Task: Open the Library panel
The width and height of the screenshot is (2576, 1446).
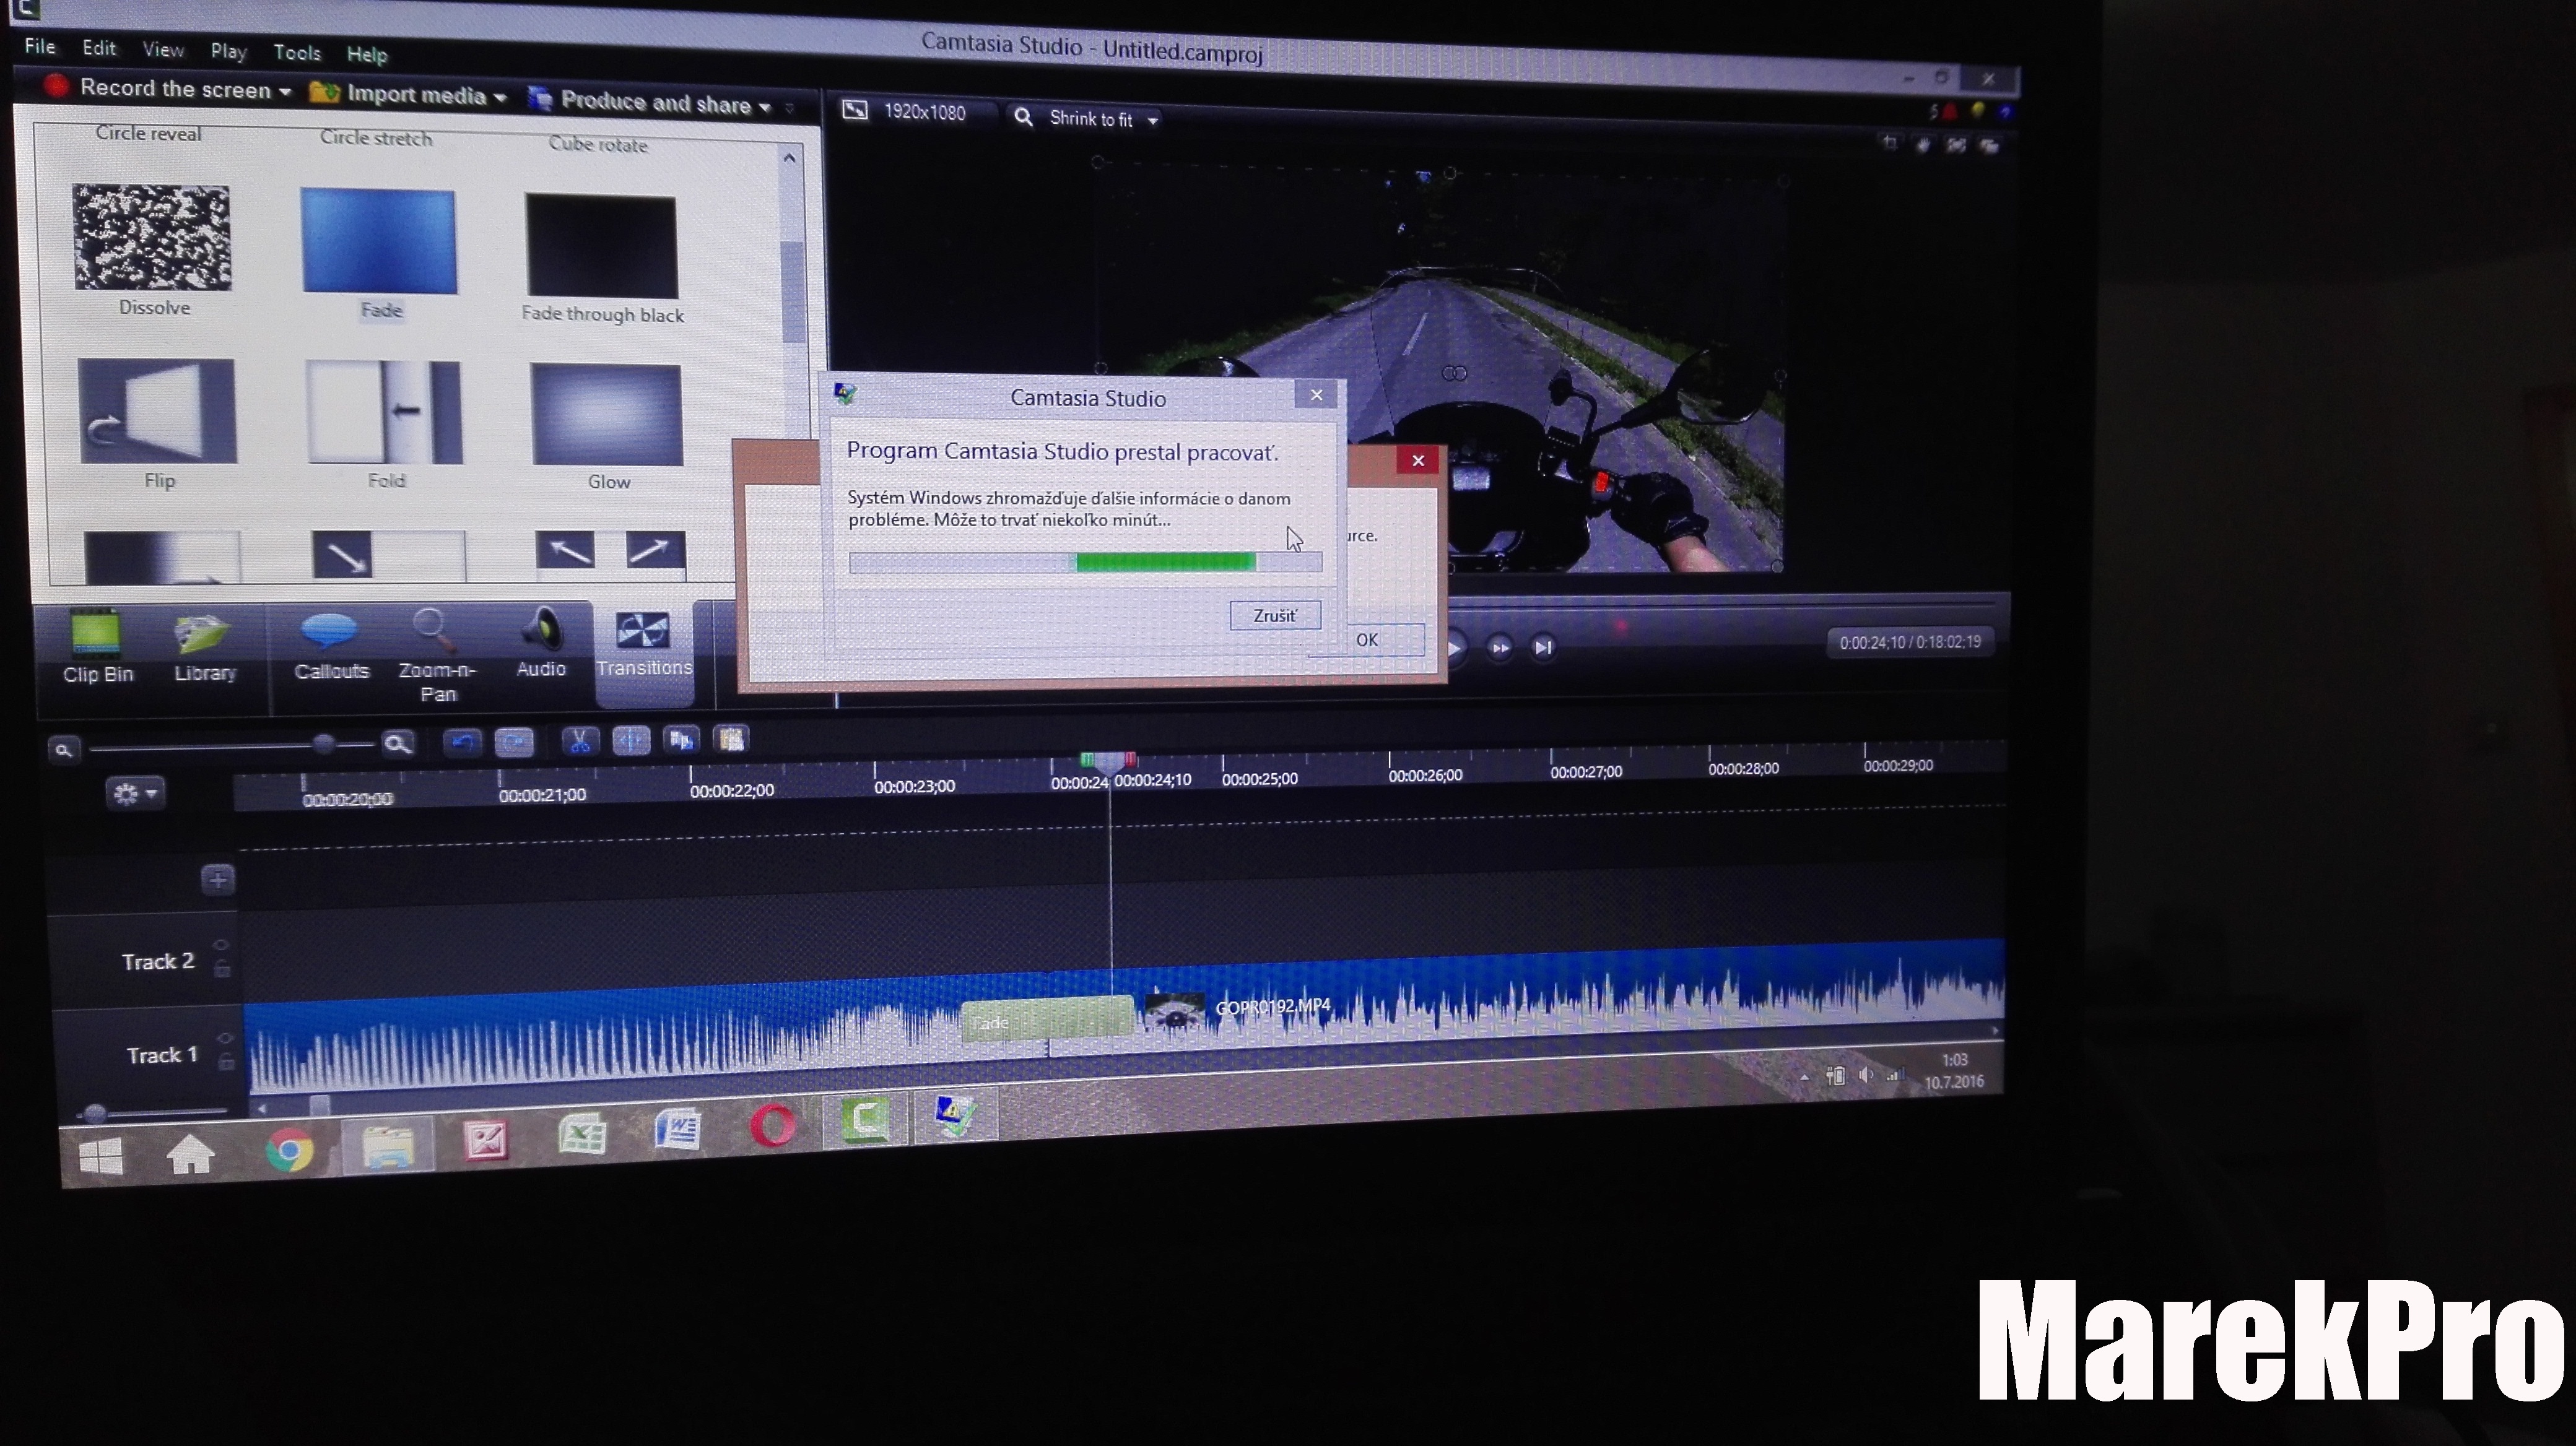Action: click(204, 649)
